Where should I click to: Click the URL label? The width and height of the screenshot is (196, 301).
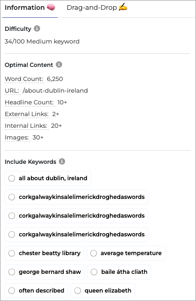[x=12, y=91]
